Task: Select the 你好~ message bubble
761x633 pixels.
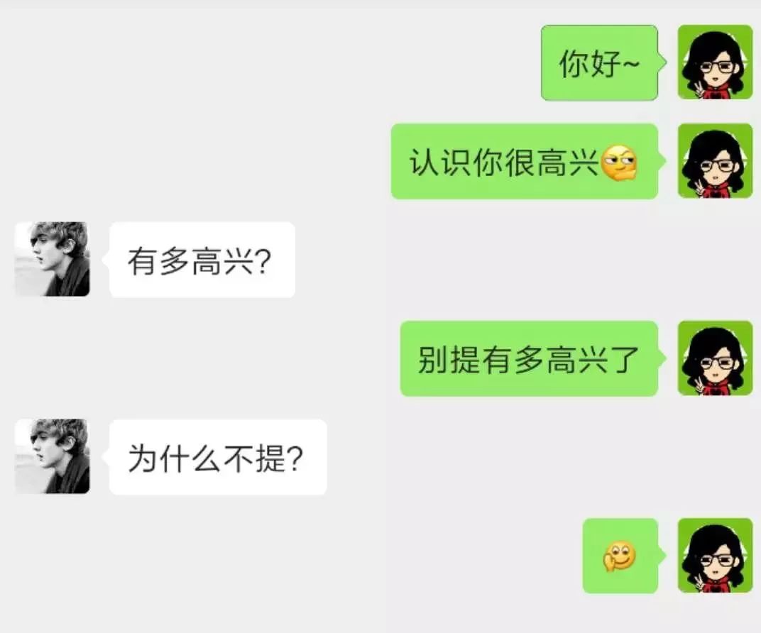Action: 603,63
